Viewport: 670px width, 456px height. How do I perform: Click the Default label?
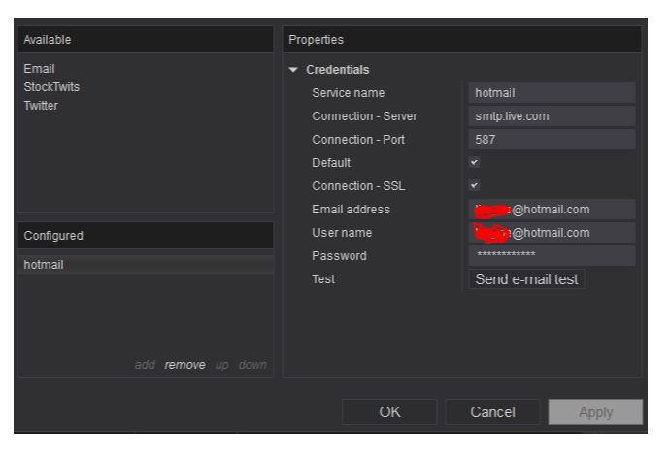[331, 163]
